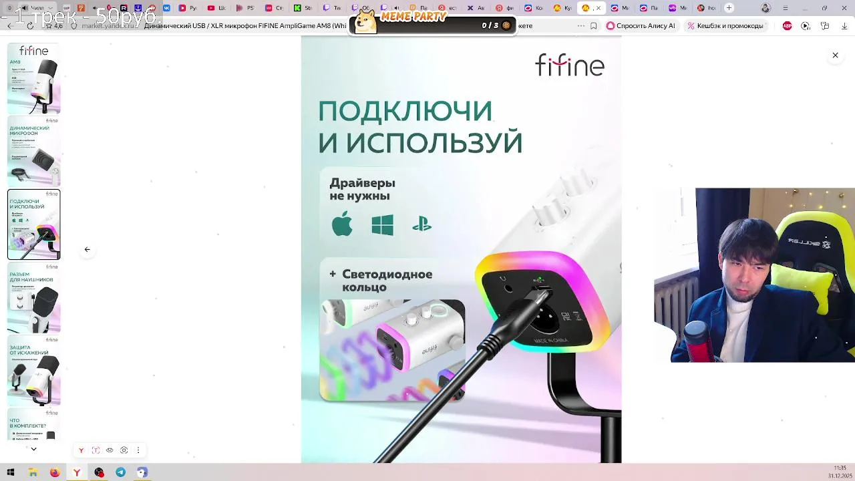Viewport: 855px width, 481px height.
Task: Click the ABP ad blocker extension icon
Action: pyautogui.click(x=787, y=25)
